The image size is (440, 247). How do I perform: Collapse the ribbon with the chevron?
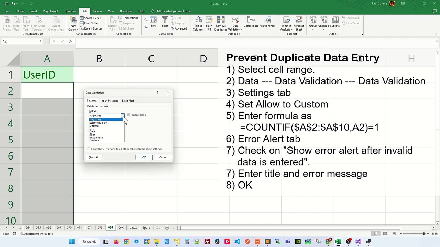pos(437,34)
